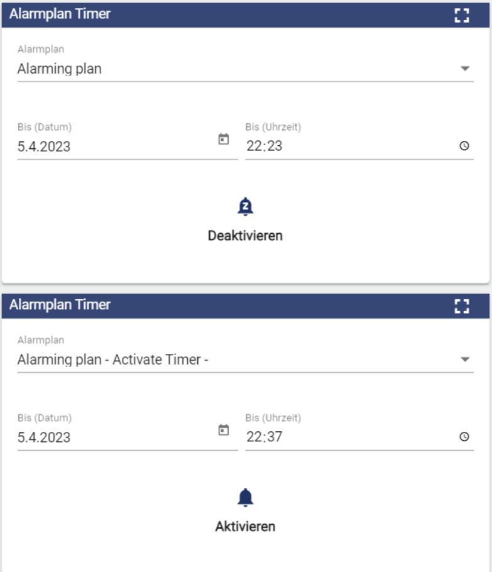The width and height of the screenshot is (492, 572).
Task: Click the clock icon beside 22:23
Action: (464, 146)
